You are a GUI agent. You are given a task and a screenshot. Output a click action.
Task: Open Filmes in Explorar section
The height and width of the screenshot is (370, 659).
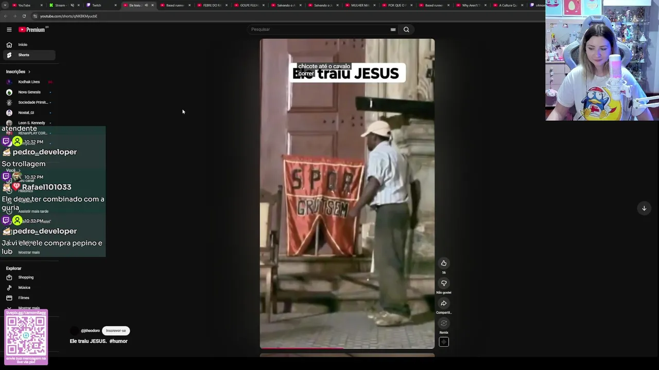29,298
